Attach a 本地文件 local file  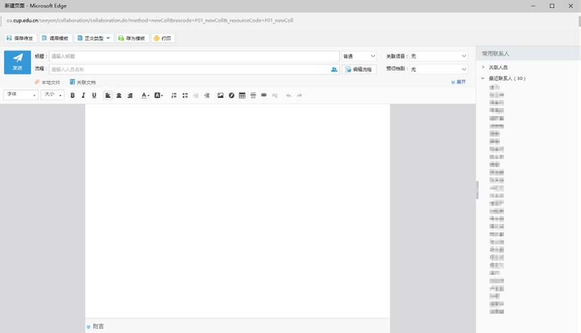[x=47, y=82]
